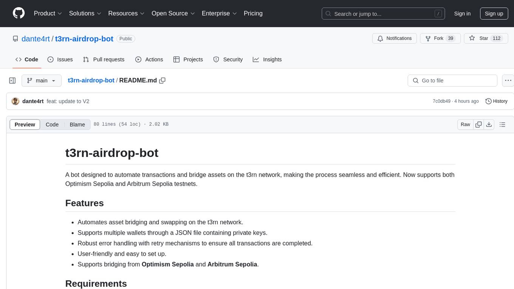Focus the Search or jump to field

click(x=384, y=14)
